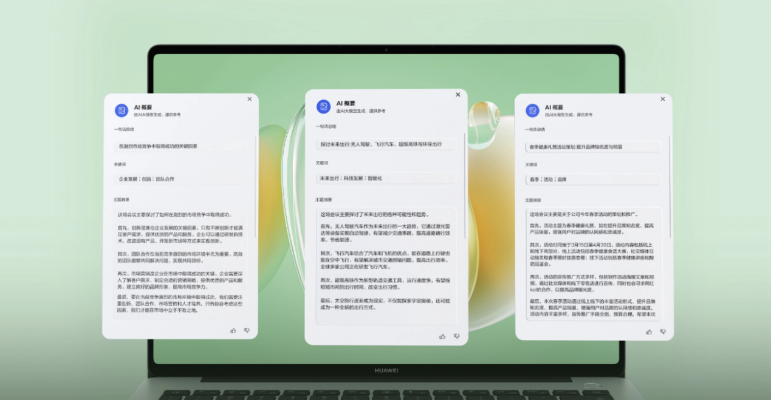Click thumbs down on the left AI summary panel
This screenshot has height=400, width=771.
pyautogui.click(x=247, y=330)
